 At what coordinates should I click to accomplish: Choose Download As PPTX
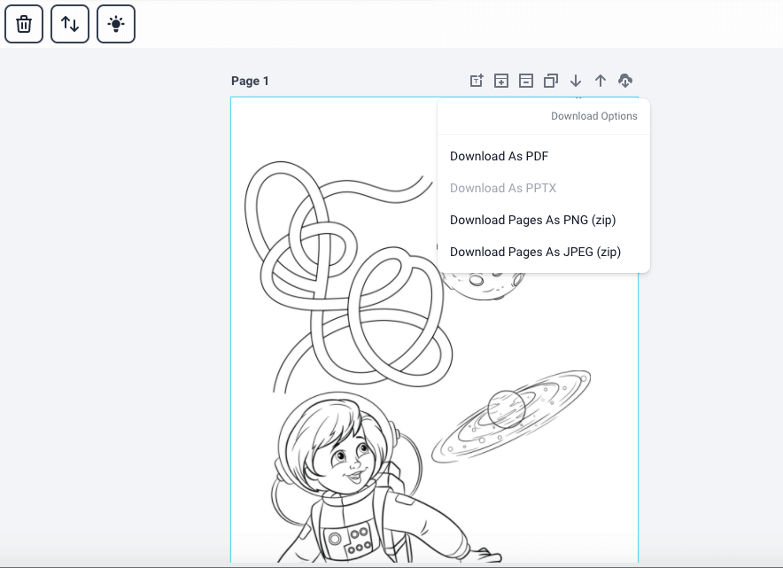503,189
